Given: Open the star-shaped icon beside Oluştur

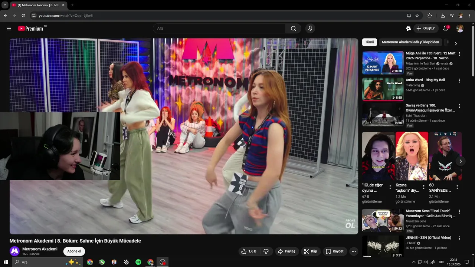Looking at the screenshot, I should 409,29.
